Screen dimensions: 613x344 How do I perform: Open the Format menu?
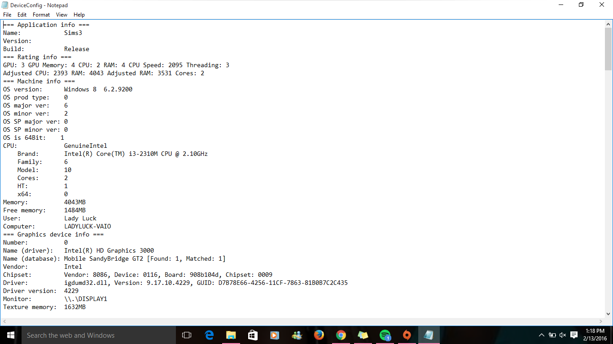[41, 15]
